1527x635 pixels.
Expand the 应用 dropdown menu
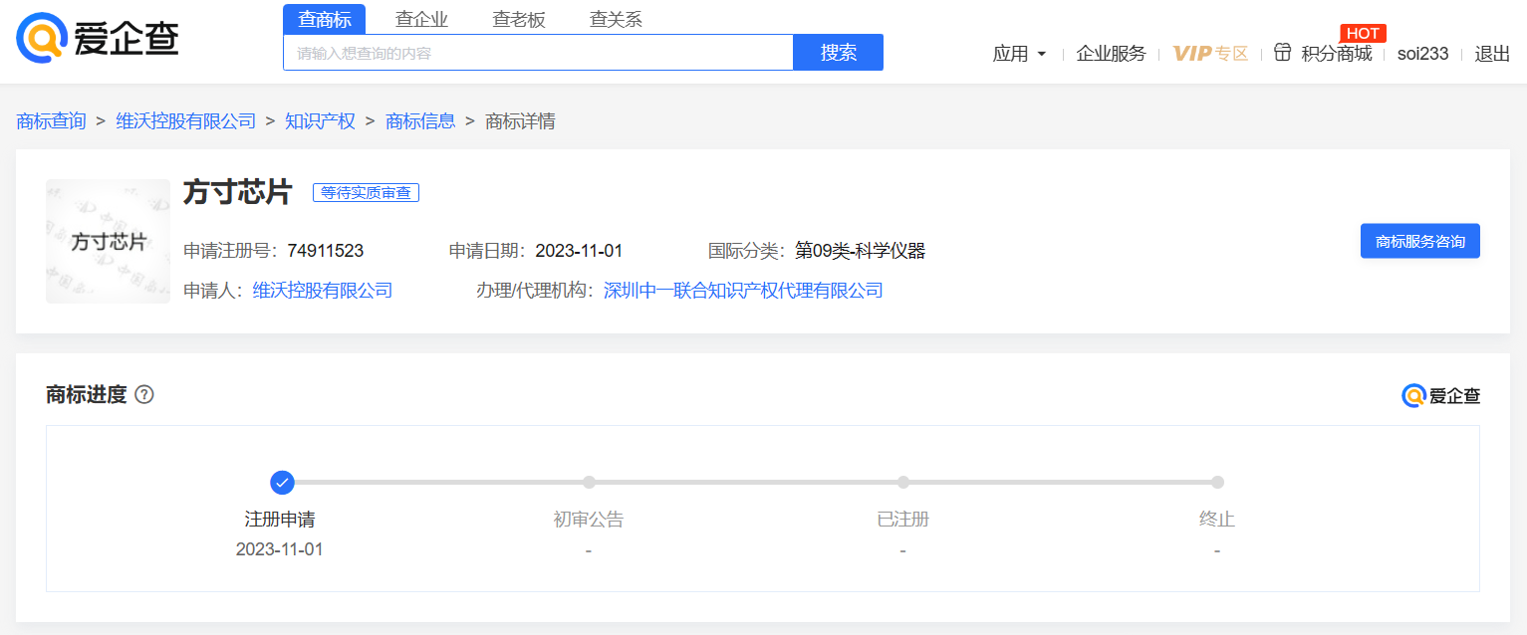(1019, 54)
